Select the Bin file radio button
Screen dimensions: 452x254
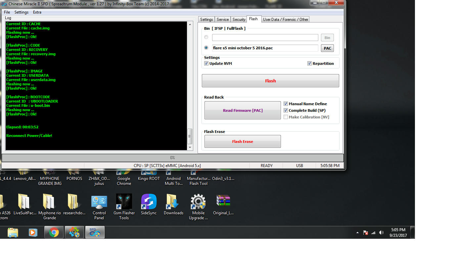coord(206,37)
